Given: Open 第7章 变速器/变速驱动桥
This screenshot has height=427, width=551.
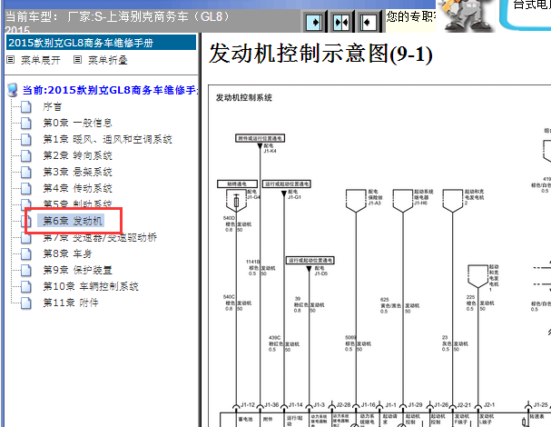Looking at the screenshot, I should coord(100,237).
